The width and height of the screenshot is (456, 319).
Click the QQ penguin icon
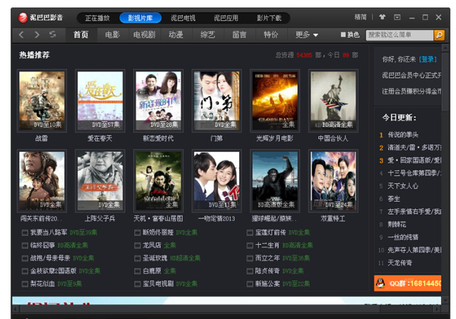point(380,283)
